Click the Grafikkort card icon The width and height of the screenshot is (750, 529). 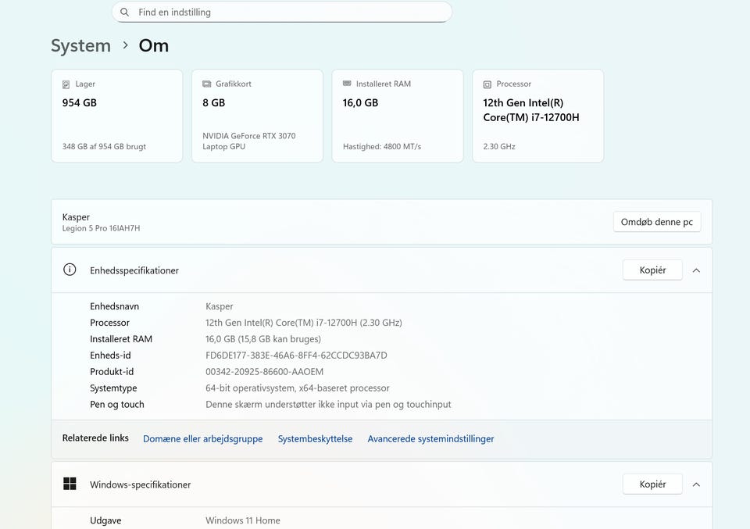tap(207, 84)
